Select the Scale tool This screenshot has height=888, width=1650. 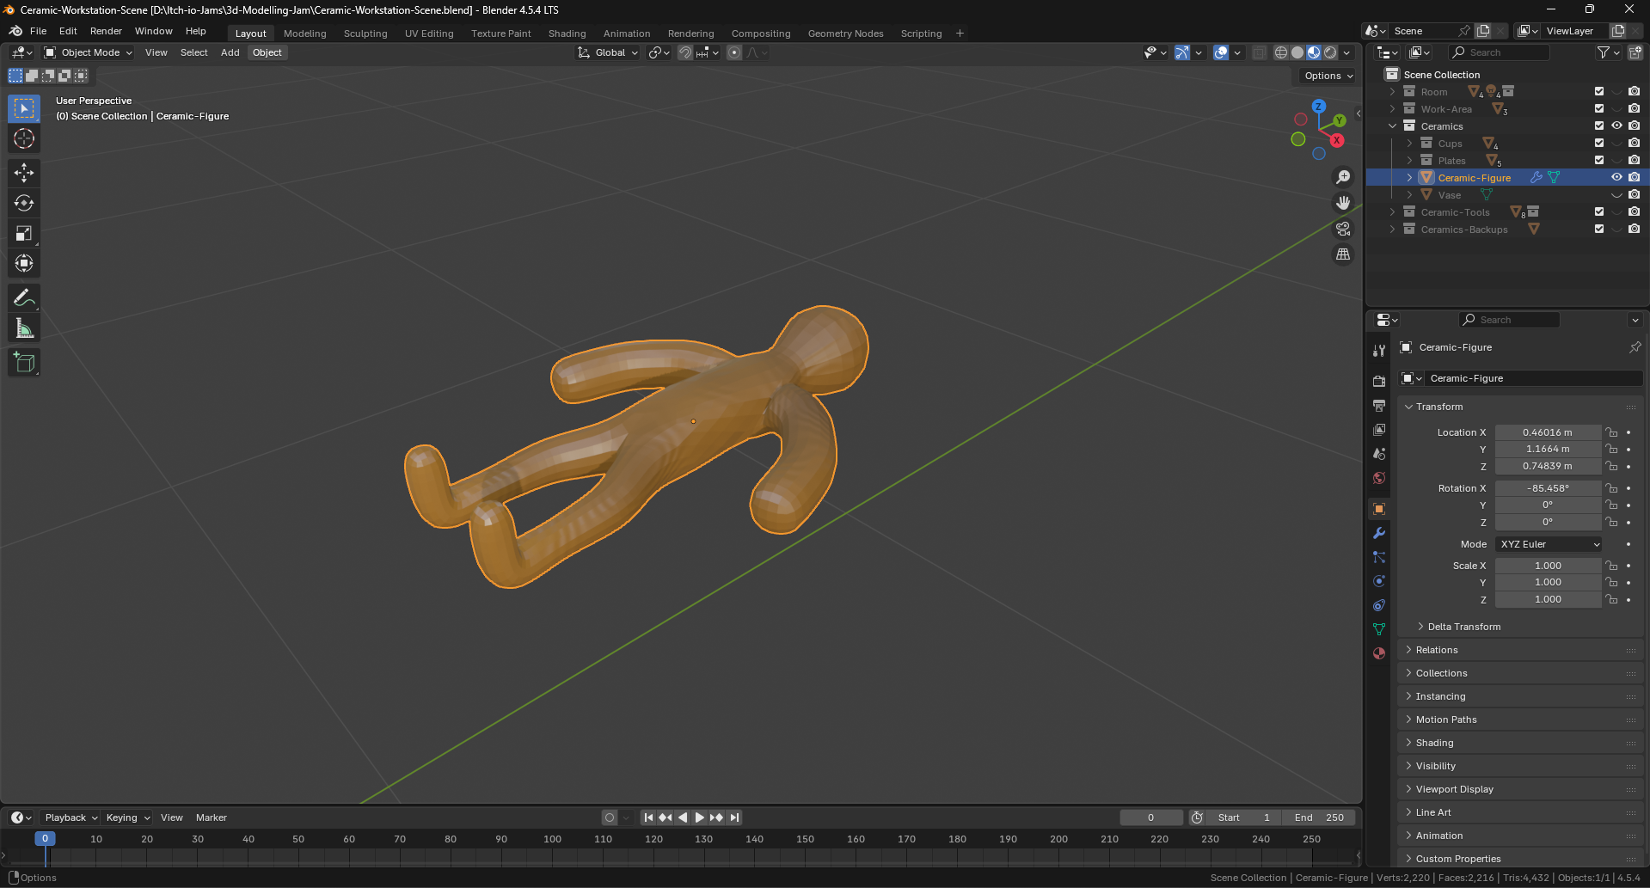pyautogui.click(x=24, y=233)
